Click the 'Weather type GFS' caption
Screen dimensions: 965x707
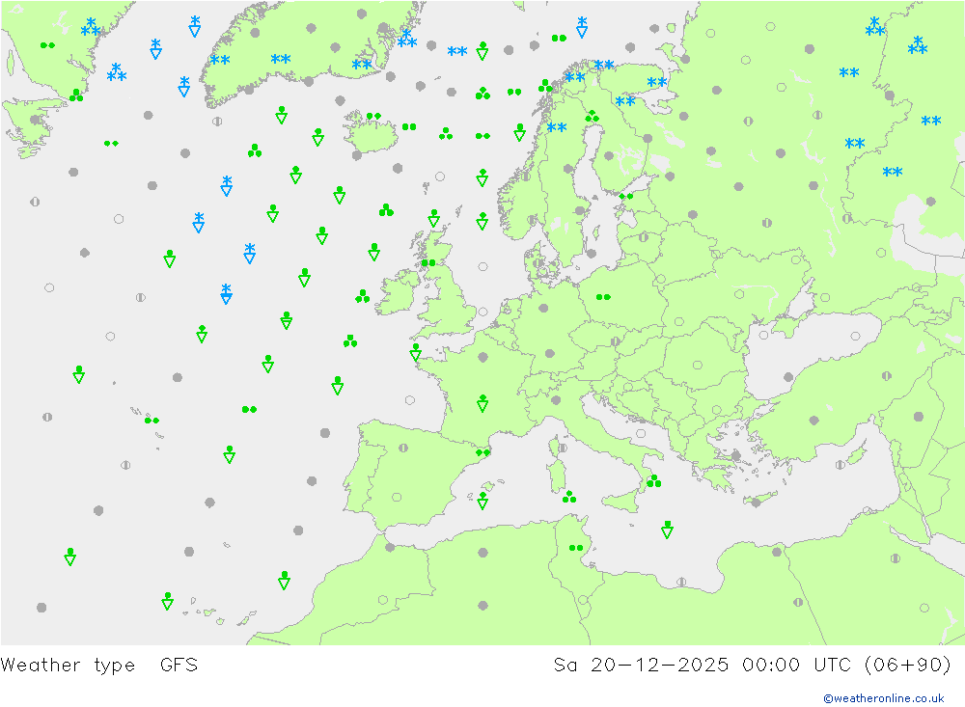click(99, 665)
